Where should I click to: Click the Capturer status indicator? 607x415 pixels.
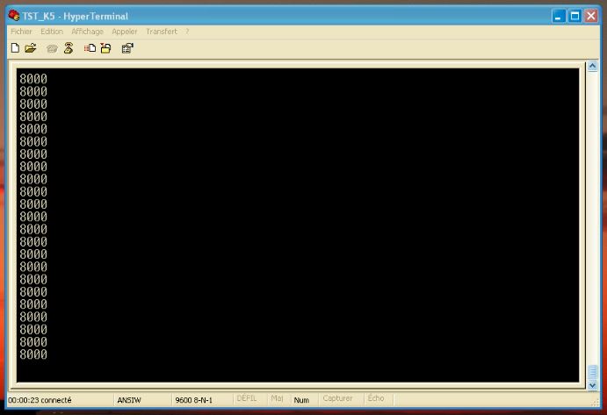(337, 398)
